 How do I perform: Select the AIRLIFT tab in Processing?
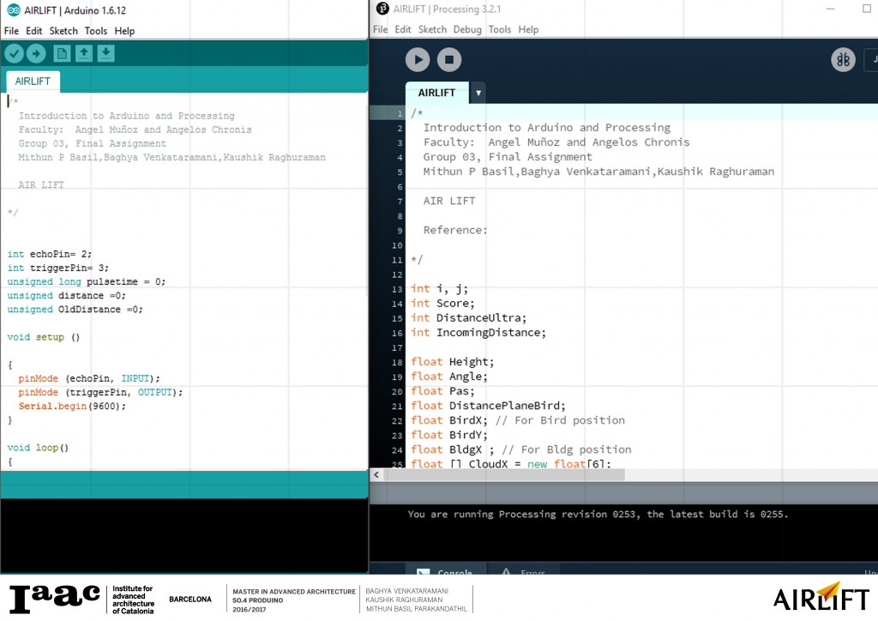(436, 93)
